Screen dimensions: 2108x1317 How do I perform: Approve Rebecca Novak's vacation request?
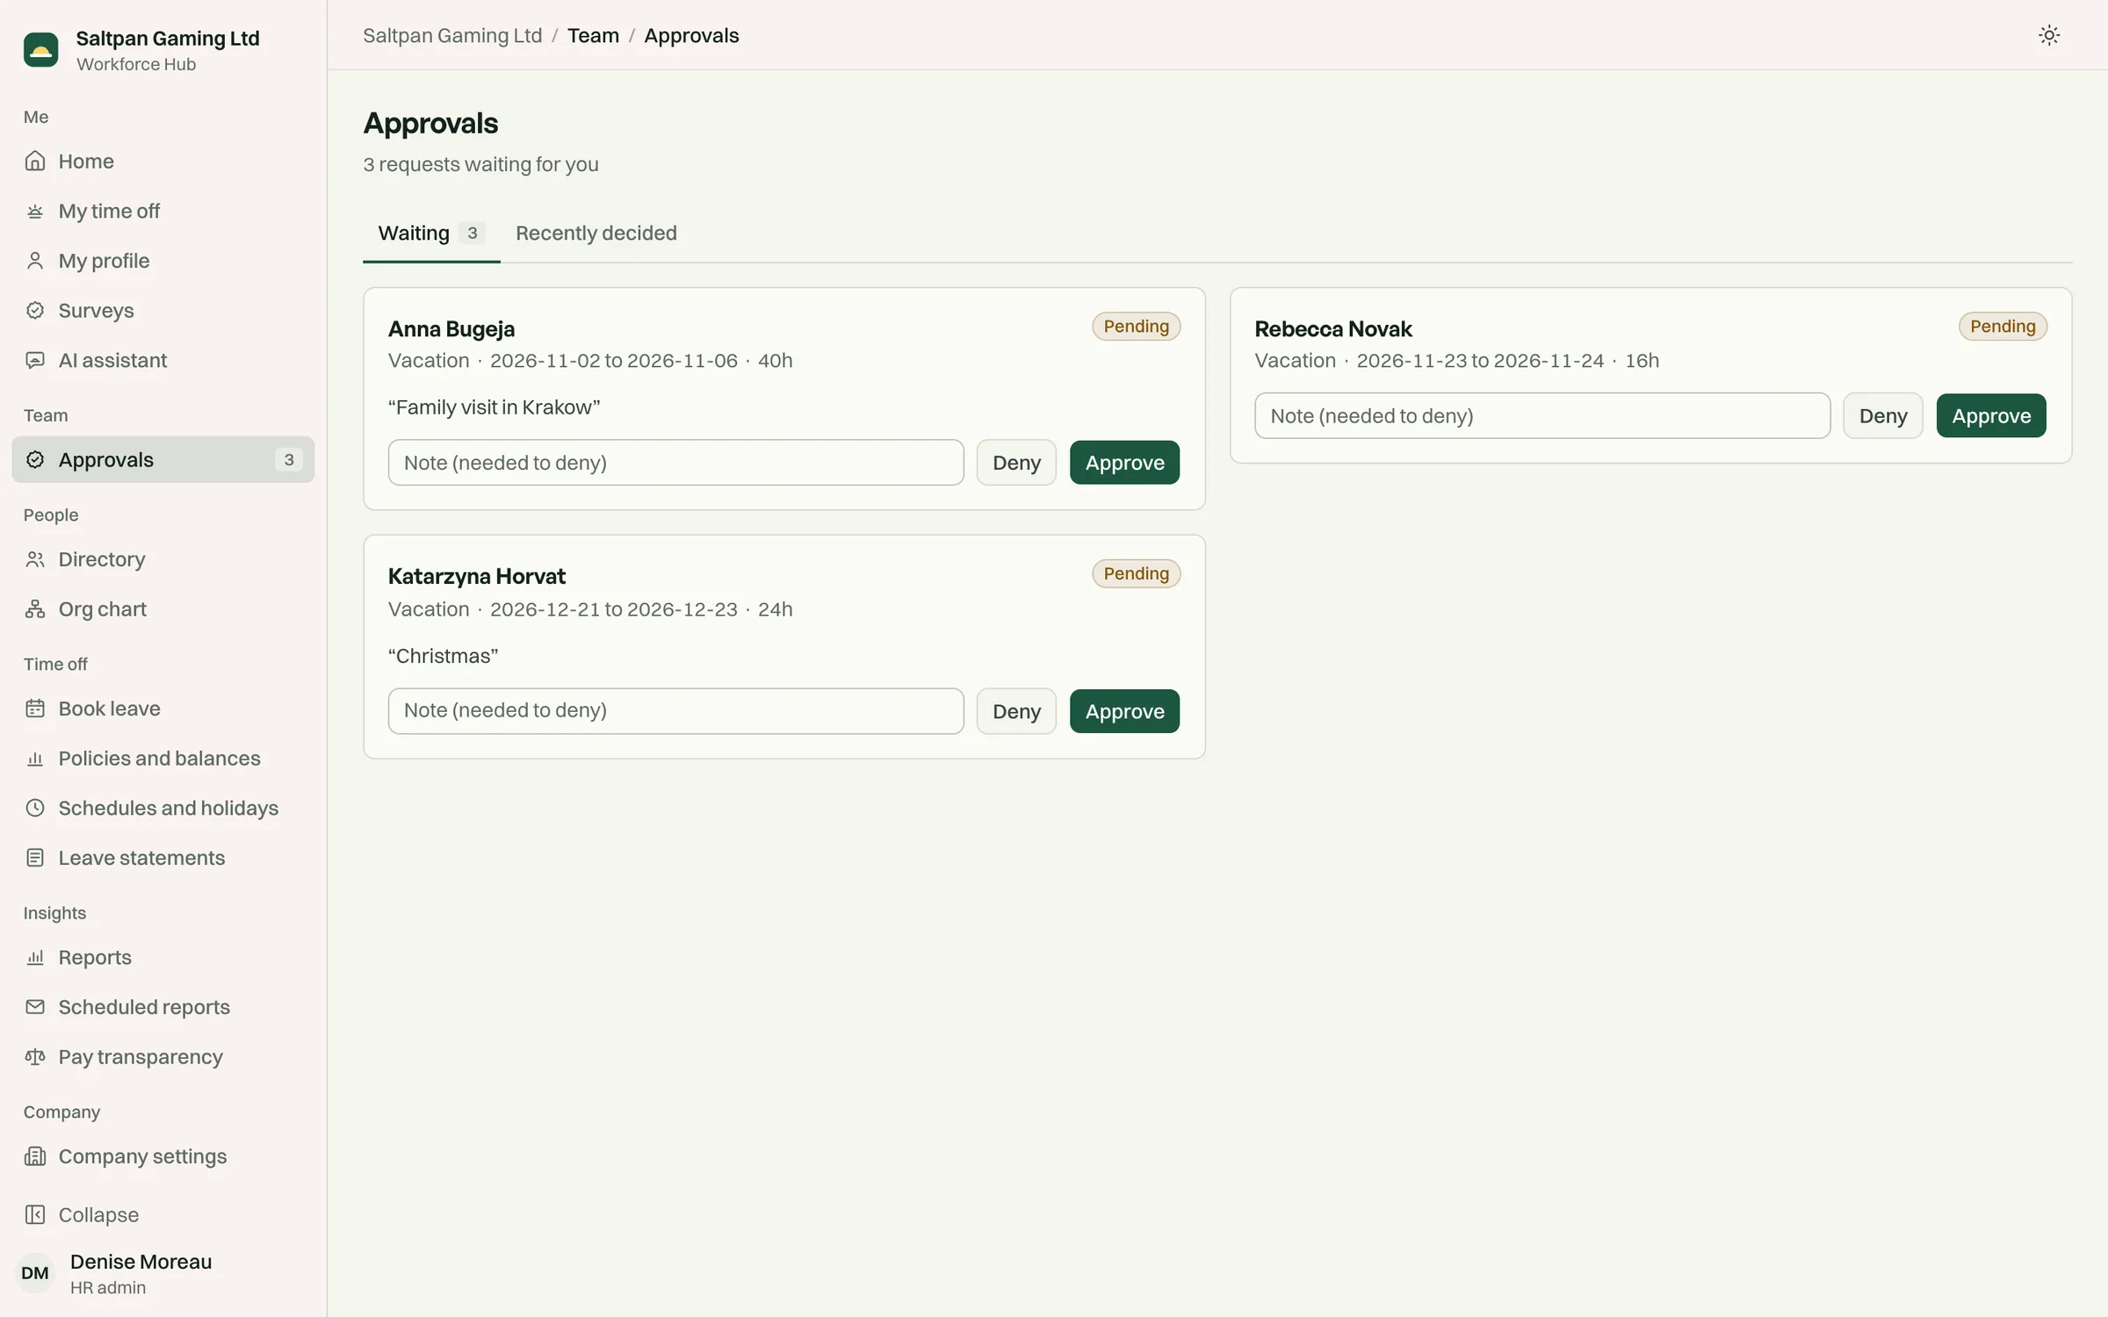(x=1991, y=415)
